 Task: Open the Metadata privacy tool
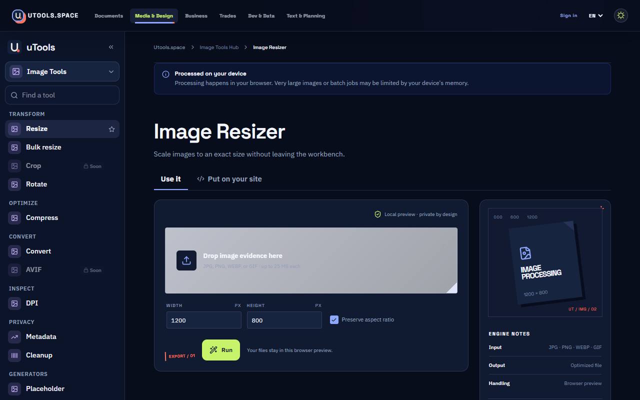point(62,337)
